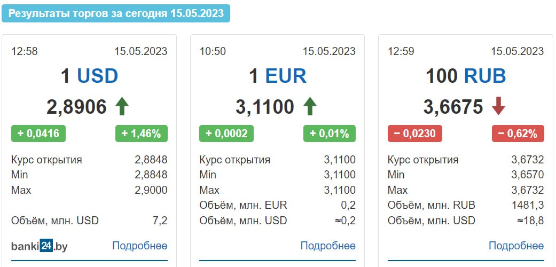Click the + 0,0416 green change badge

38,133
